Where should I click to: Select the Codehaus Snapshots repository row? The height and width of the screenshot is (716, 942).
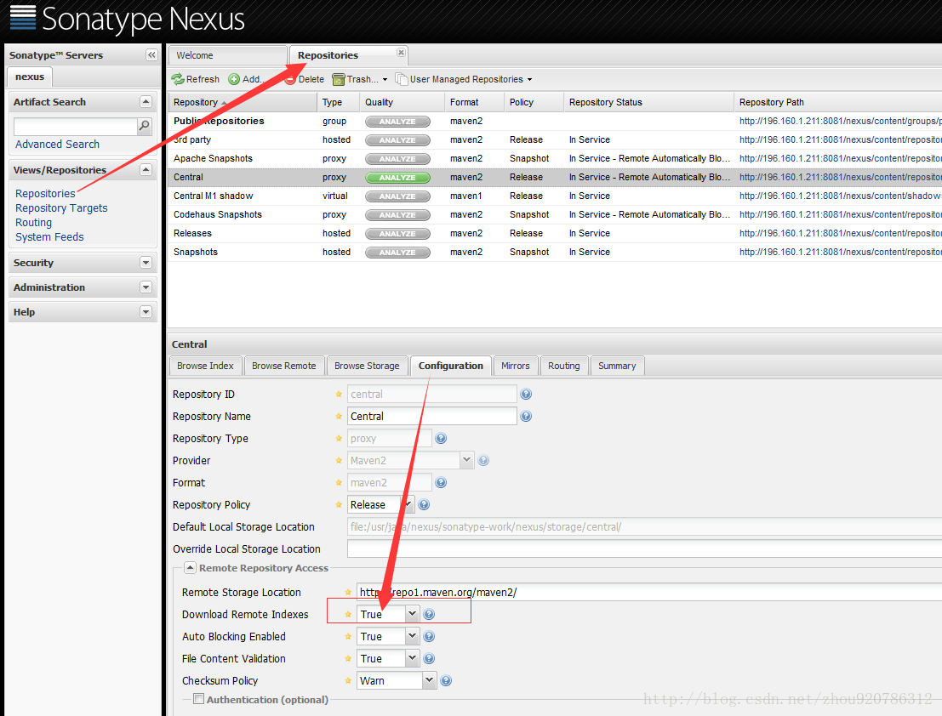coord(555,214)
